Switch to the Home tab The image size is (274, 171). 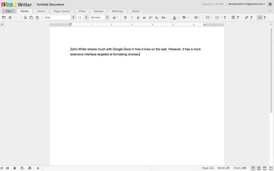click(25, 11)
